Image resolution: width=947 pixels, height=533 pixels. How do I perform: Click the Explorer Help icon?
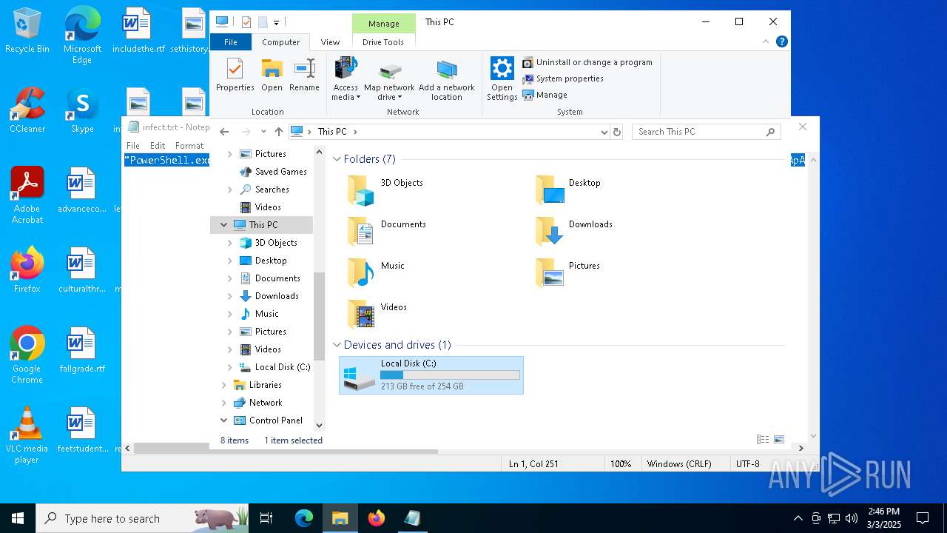click(782, 41)
